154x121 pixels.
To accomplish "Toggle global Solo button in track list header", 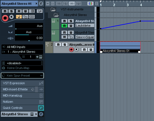I will click(x=66, y=4).
